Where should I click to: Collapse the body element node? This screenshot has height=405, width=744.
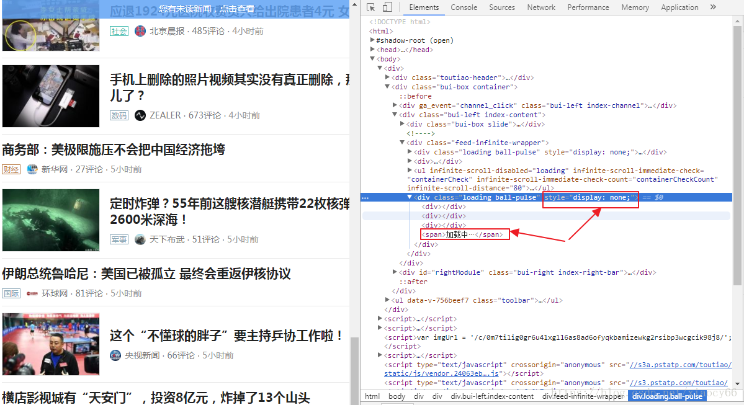[x=372, y=59]
